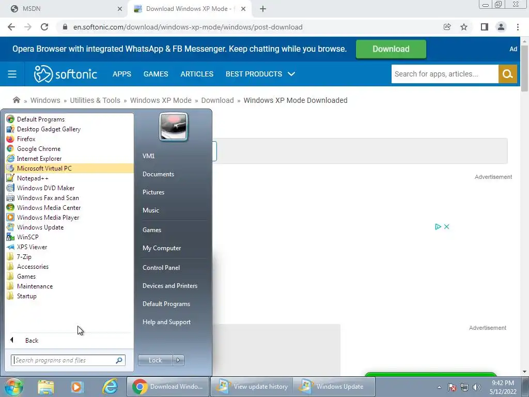529x397 pixels.
Task: Open the shutdown options arrow beside Lock
Action: [178, 360]
